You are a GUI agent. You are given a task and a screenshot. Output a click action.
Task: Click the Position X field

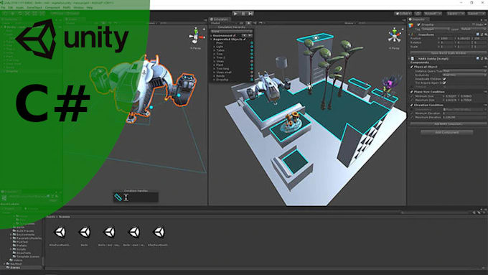tap(446, 39)
